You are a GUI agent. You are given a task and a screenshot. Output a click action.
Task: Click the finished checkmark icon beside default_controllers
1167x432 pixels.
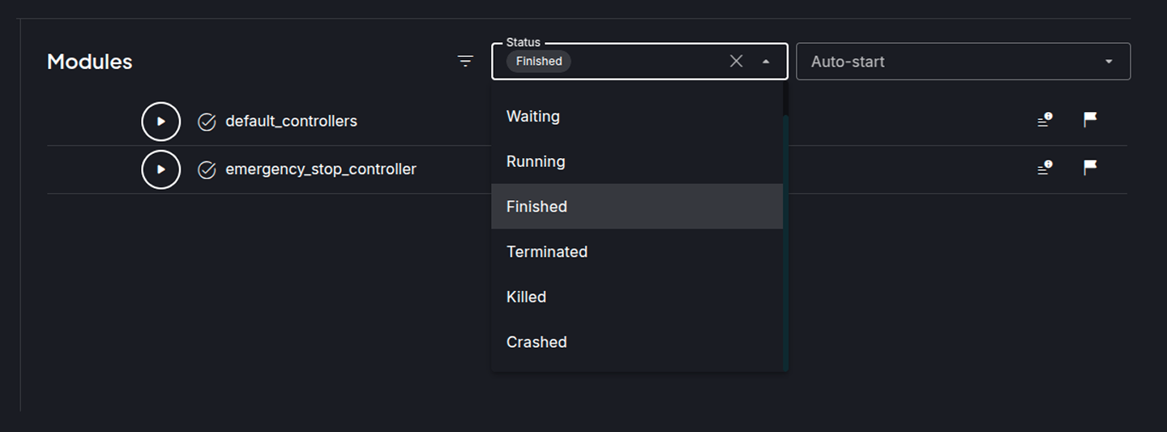pyautogui.click(x=207, y=122)
